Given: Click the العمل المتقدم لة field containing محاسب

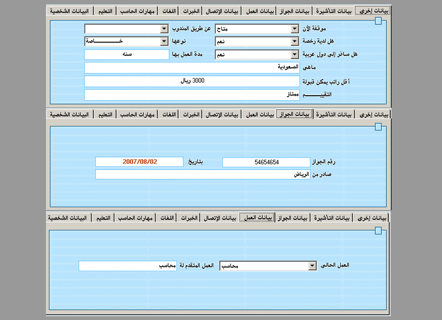Looking at the screenshot, I should point(128,266).
